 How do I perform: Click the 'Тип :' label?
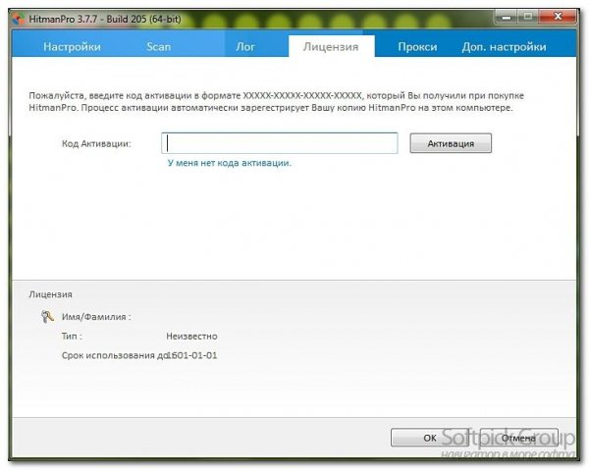[x=72, y=336]
